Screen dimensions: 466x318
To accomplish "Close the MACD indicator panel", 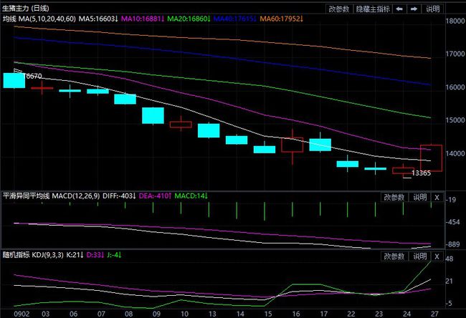I will click(436, 196).
